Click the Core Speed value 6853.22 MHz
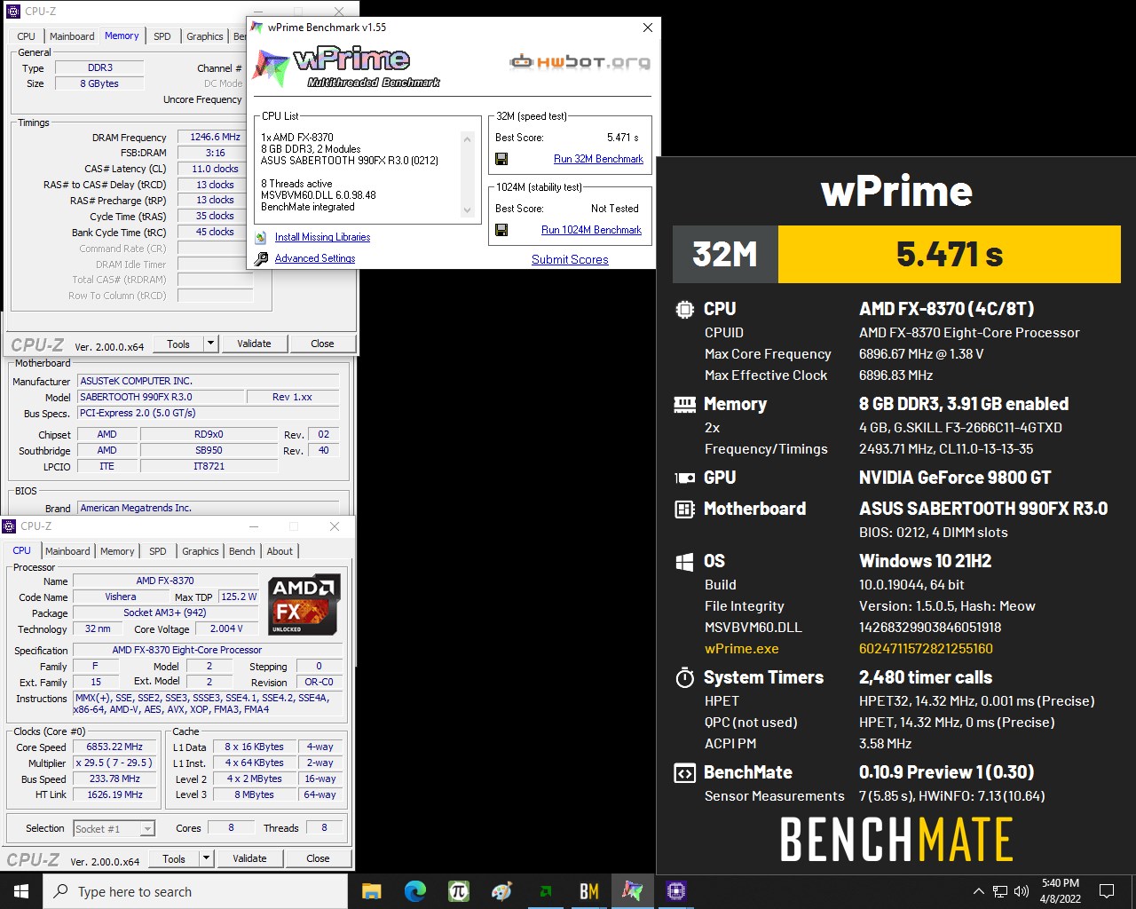The image size is (1136, 909). pos(114,747)
